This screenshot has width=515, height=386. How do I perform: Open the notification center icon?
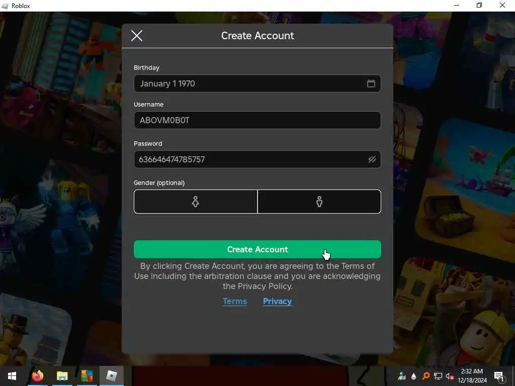[x=499, y=376]
